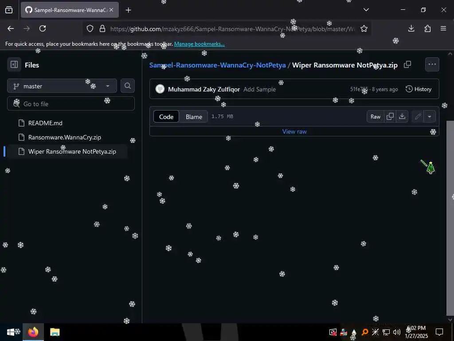Collapse the Files side panel
This screenshot has width=454, height=341.
[x=14, y=65]
